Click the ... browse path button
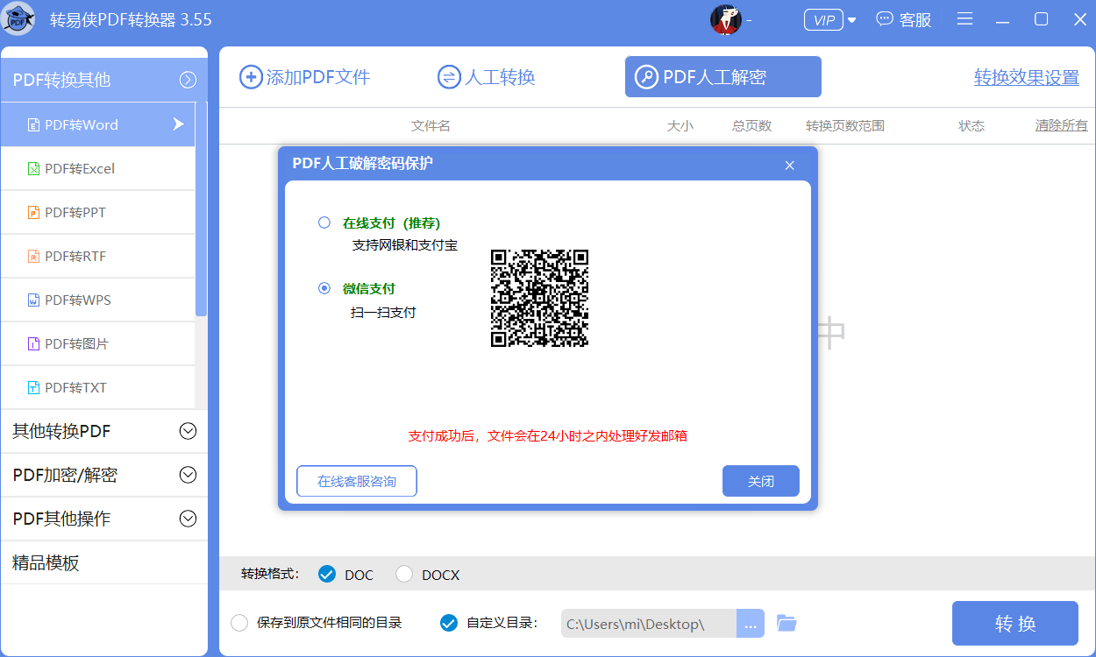 click(751, 624)
